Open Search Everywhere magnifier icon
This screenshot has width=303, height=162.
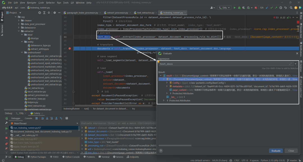(291, 8)
